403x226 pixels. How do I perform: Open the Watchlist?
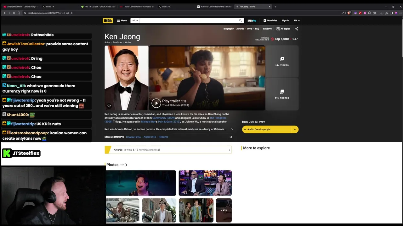coord(270,21)
